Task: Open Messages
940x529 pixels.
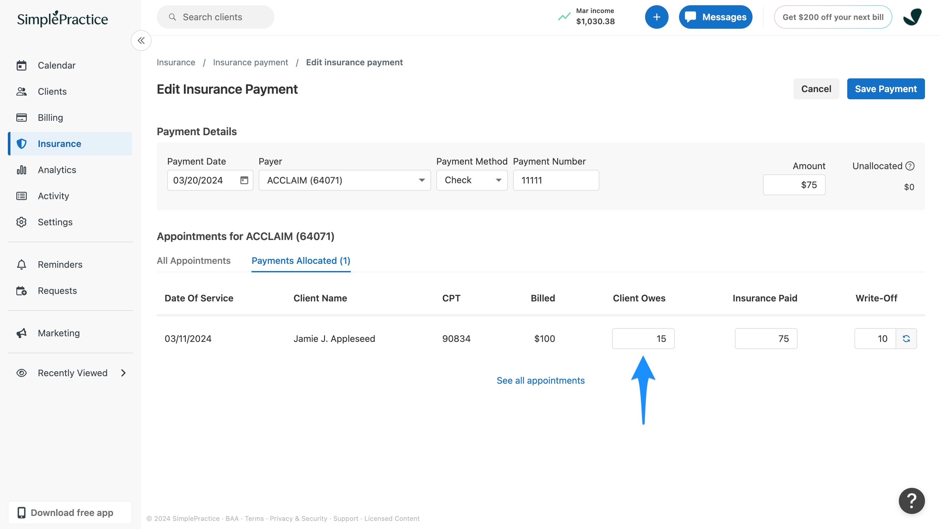Action: click(715, 17)
